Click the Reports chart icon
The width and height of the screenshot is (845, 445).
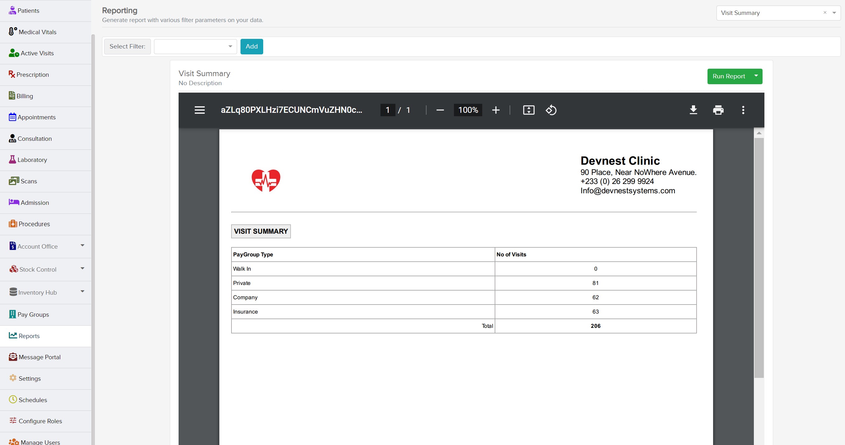click(13, 335)
